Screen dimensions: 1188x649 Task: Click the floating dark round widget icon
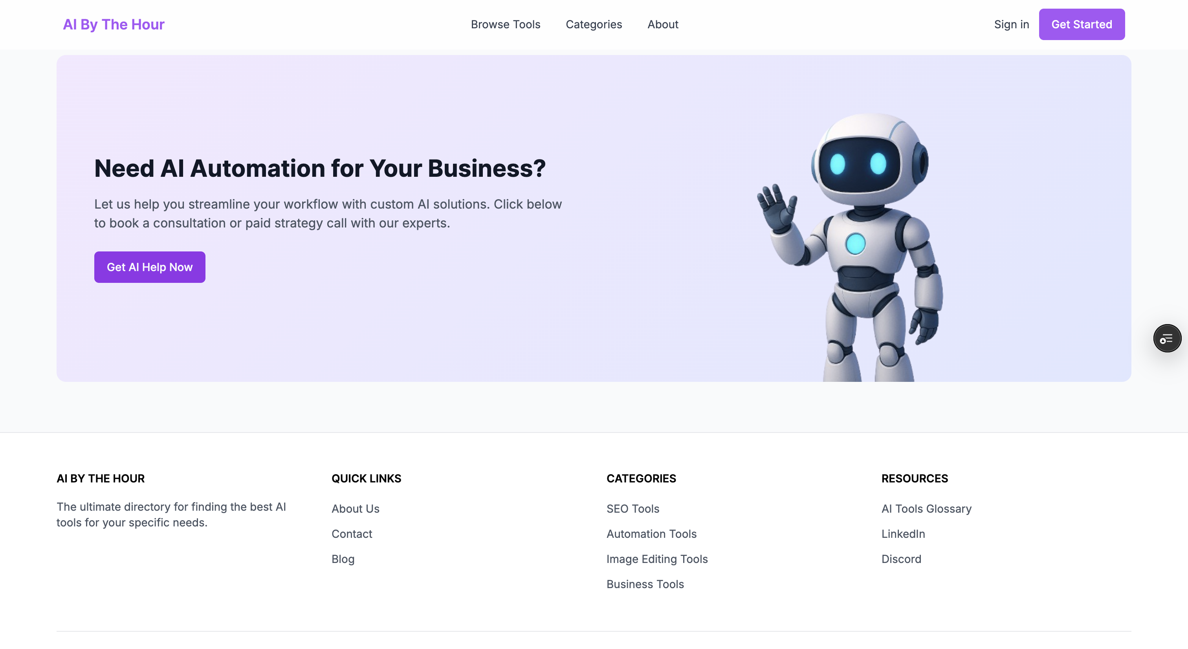(1167, 338)
